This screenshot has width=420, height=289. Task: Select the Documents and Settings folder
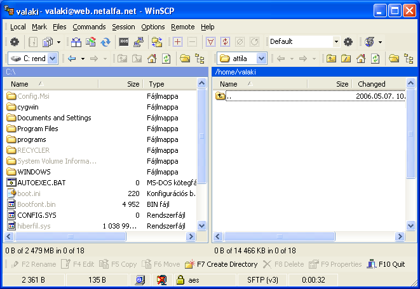pos(49,118)
